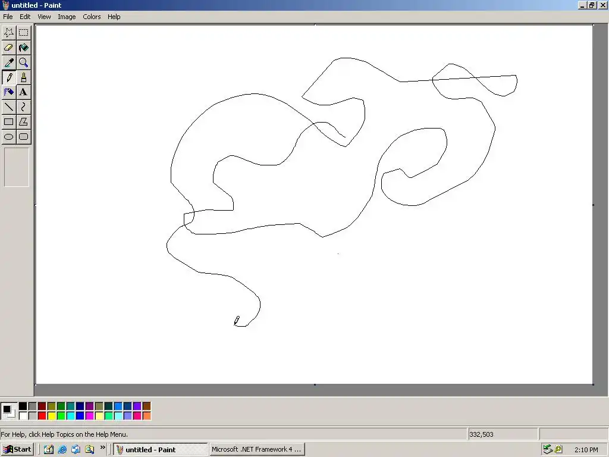Pick the navy blue swatch
The width and height of the screenshot is (609, 457).
[80, 406]
